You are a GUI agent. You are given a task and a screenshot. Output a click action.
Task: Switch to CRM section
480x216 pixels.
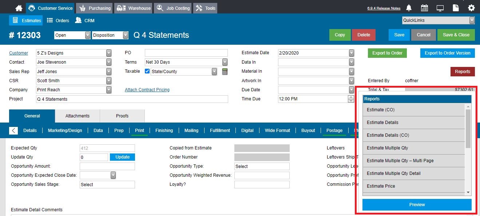click(x=84, y=20)
